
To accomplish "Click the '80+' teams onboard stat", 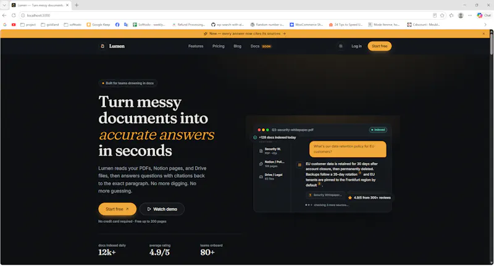I will click(207, 252).
